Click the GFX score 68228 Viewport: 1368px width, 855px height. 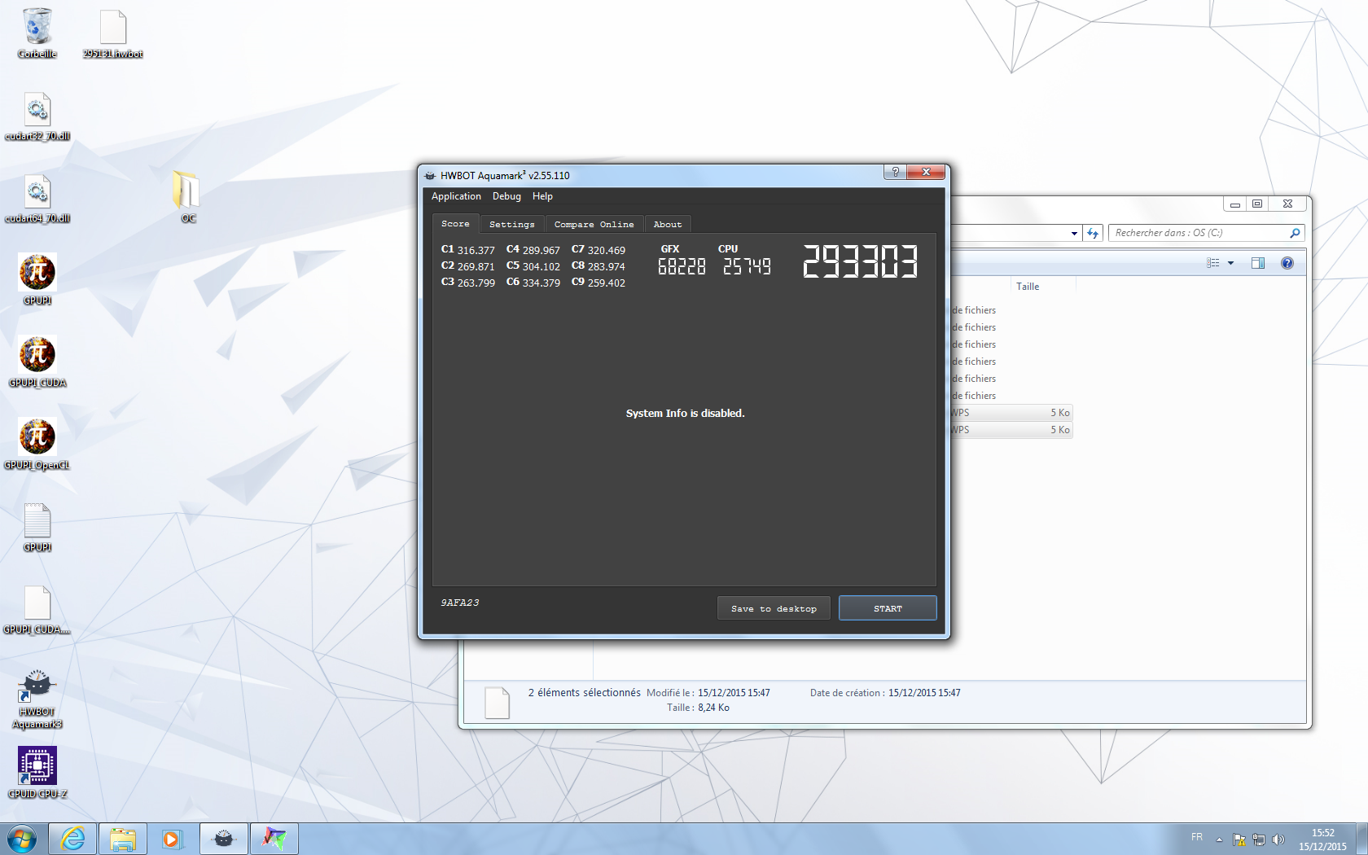682,266
